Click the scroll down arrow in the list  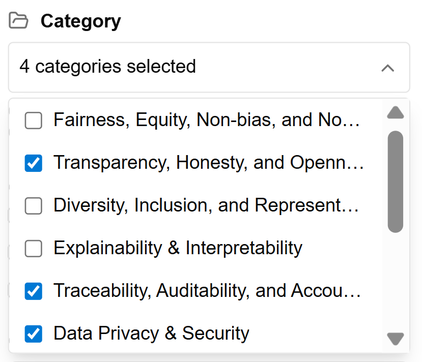click(395, 338)
